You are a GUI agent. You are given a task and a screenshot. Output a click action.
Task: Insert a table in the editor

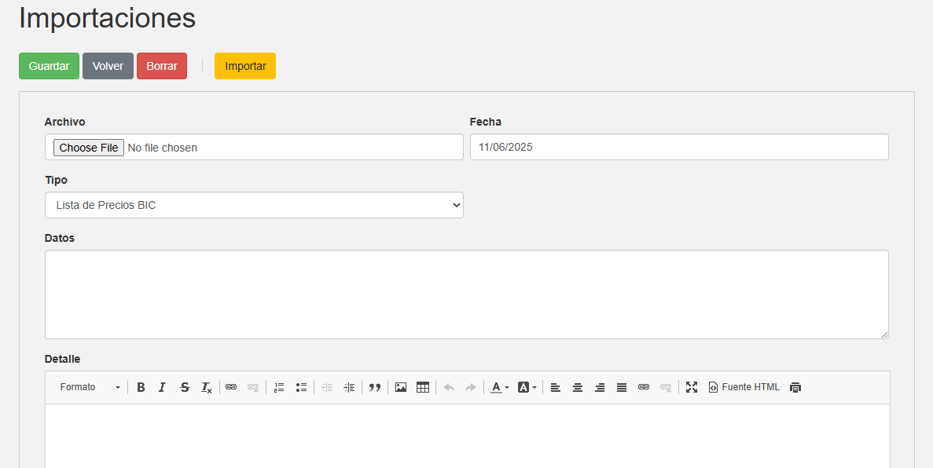(x=423, y=387)
